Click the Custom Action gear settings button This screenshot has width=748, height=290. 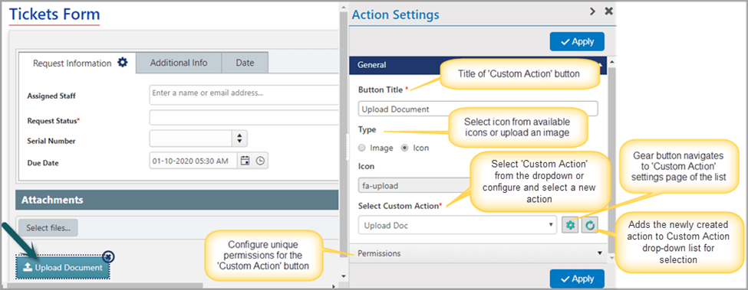[x=569, y=226]
